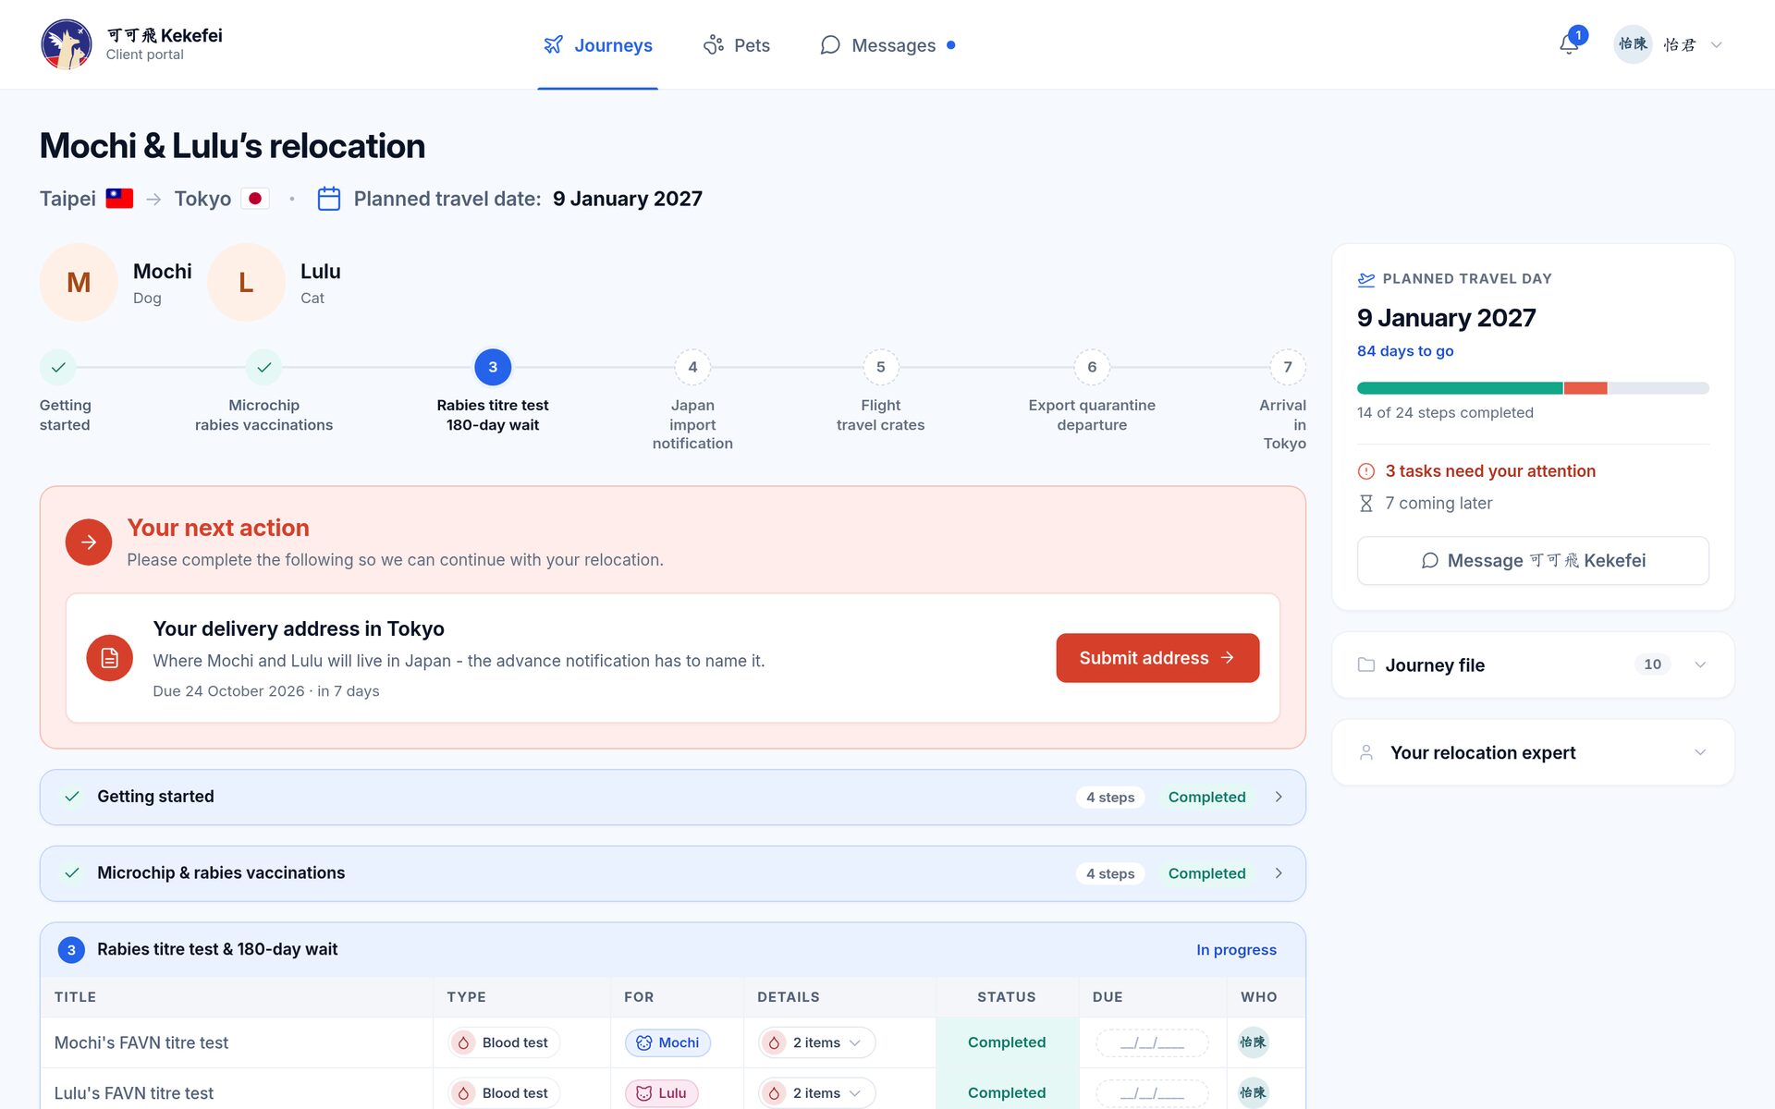The width and height of the screenshot is (1775, 1109).
Task: Click the Message Kekefei button
Action: point(1533,561)
